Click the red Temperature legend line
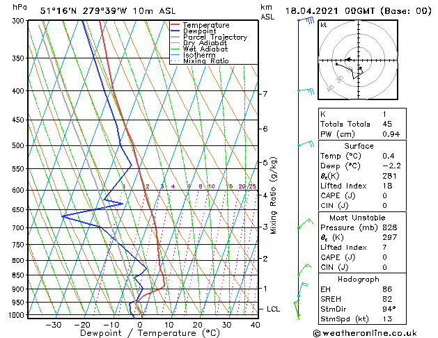Image resolution: width=438 pixels, height=338 pixels. click(175, 25)
